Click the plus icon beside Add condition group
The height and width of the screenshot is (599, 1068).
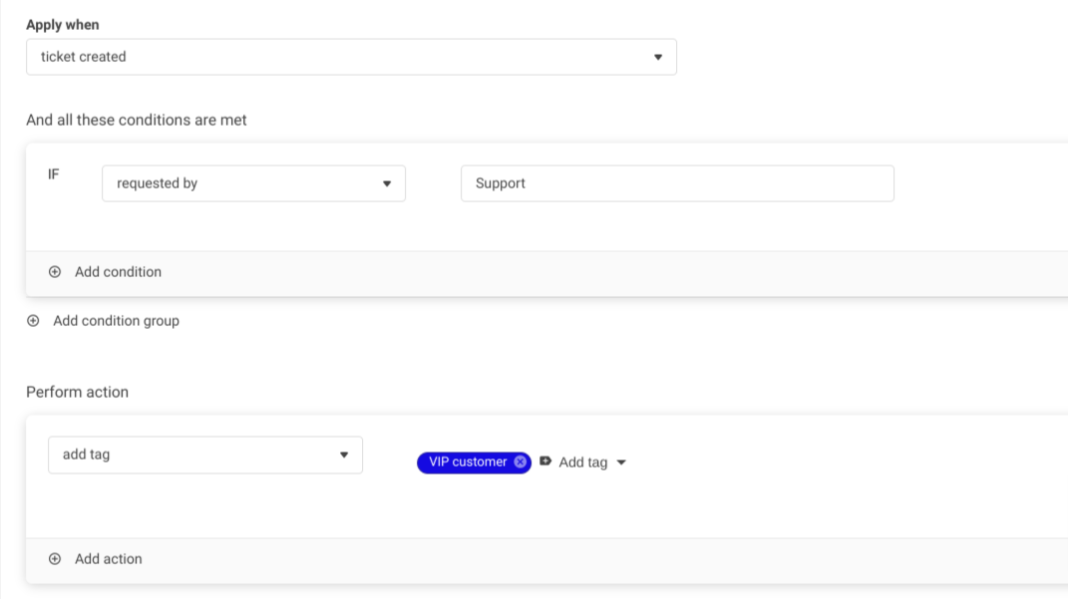point(33,321)
